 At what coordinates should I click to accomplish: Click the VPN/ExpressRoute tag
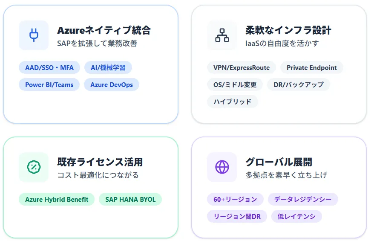[x=242, y=68]
